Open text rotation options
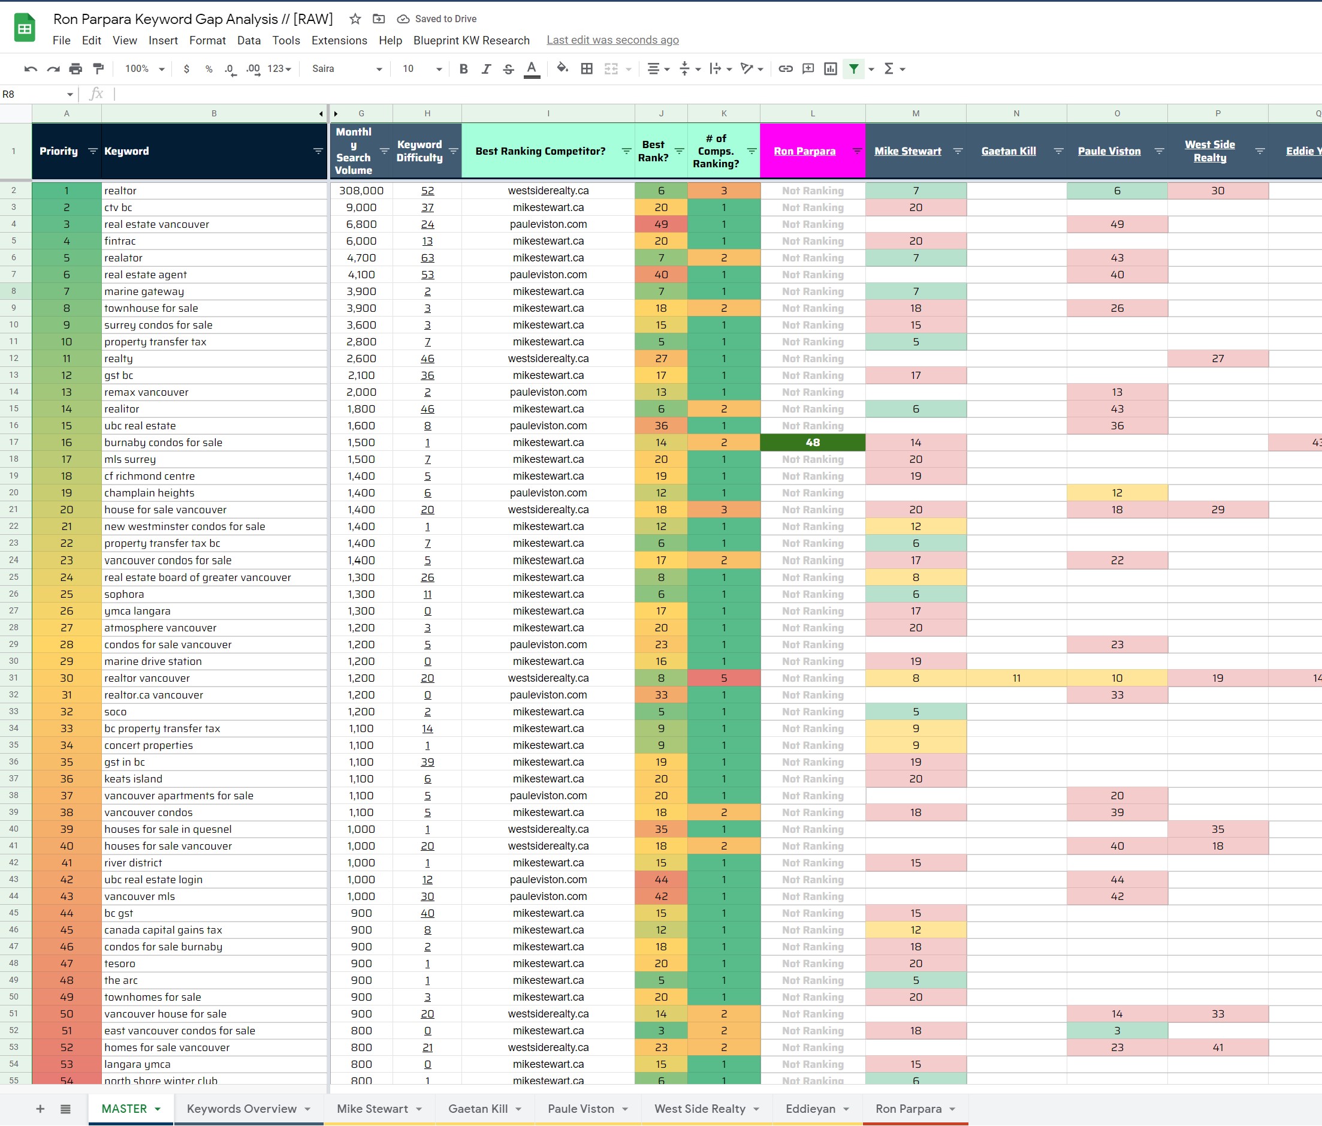 (751, 69)
